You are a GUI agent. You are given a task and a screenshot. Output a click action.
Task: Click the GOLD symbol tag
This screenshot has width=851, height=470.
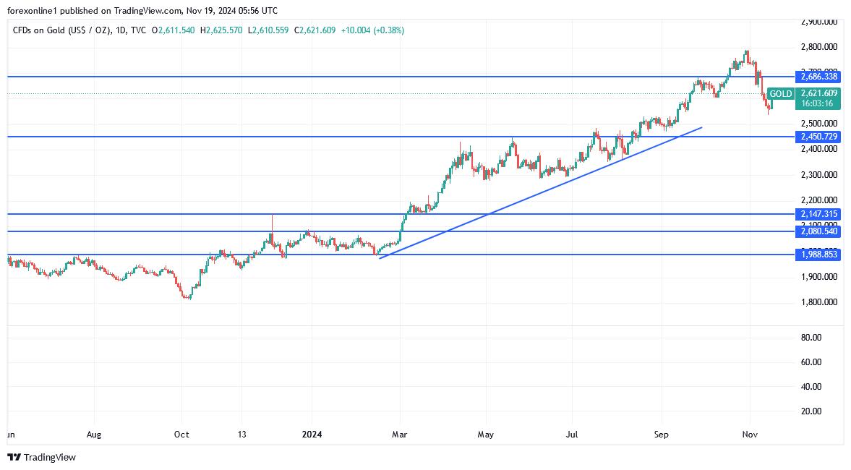780,94
